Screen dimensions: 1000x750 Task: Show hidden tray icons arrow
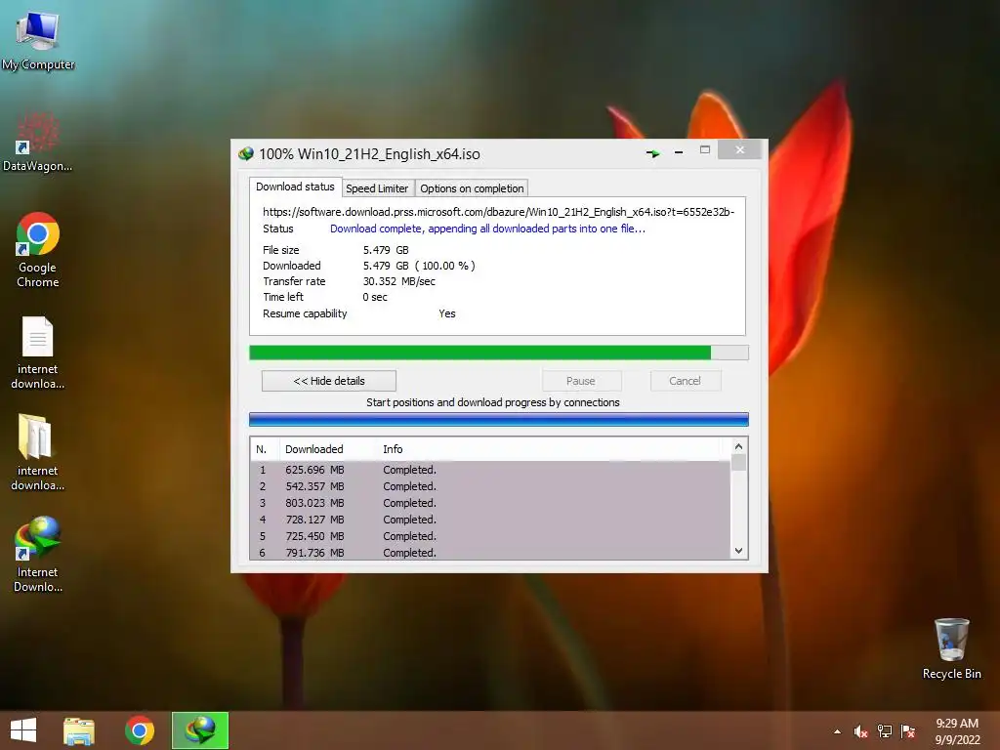(x=837, y=731)
